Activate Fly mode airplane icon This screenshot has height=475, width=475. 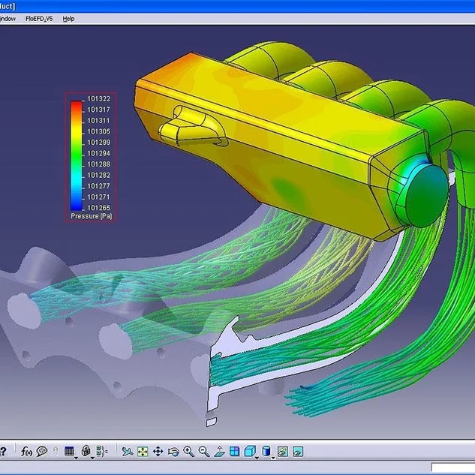tap(128, 452)
